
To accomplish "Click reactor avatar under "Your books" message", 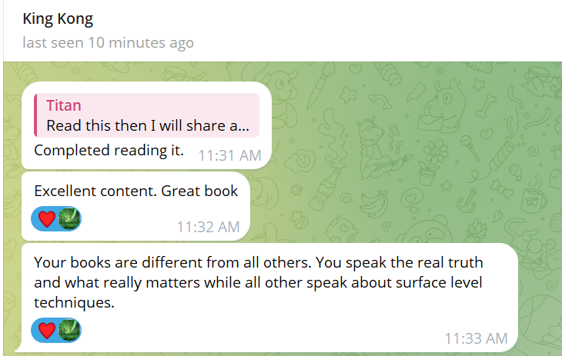I will [x=70, y=330].
